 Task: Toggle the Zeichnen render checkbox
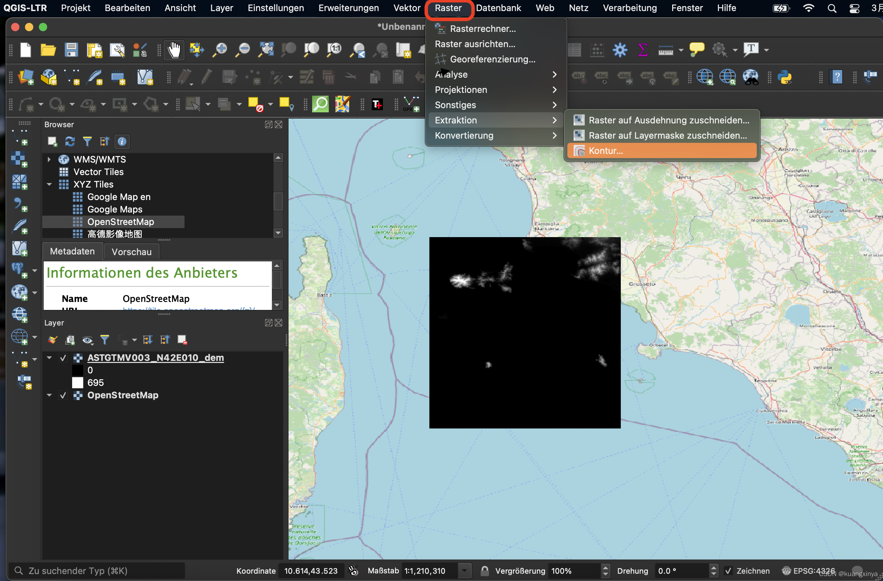(728, 571)
